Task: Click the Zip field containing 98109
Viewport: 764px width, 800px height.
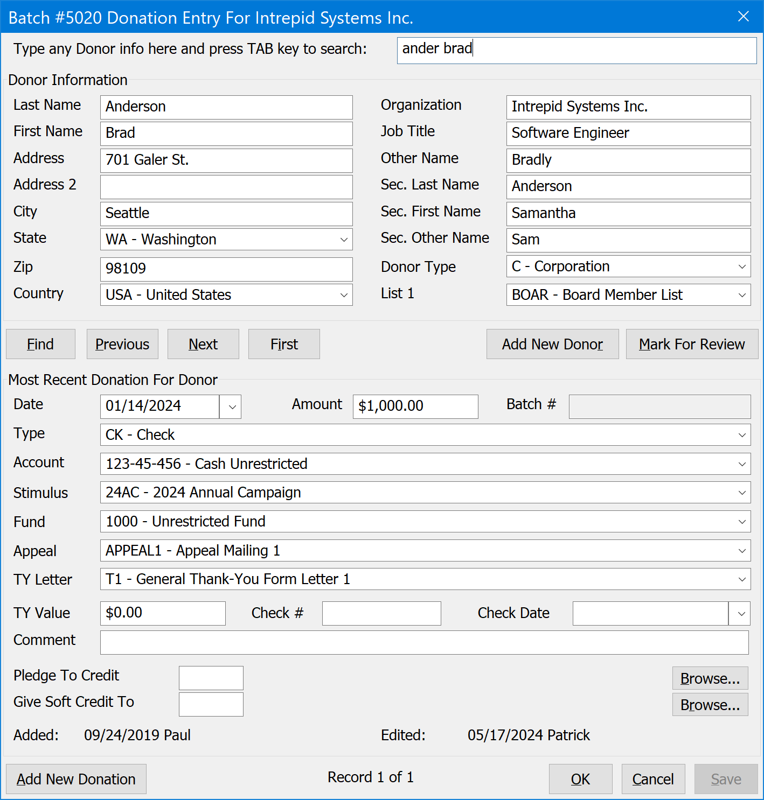Action: click(x=226, y=269)
